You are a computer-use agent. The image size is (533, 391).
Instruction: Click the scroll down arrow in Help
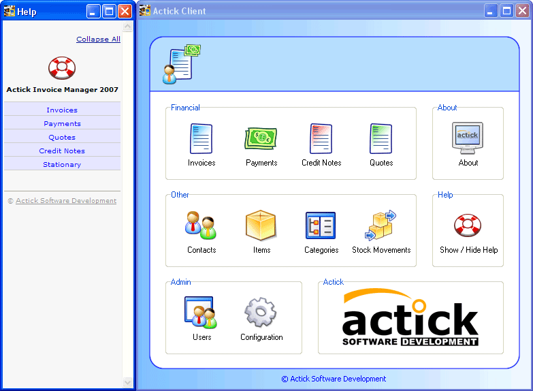(127, 383)
